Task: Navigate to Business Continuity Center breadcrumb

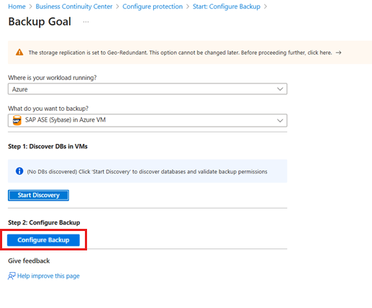Action: pyautogui.click(x=74, y=6)
